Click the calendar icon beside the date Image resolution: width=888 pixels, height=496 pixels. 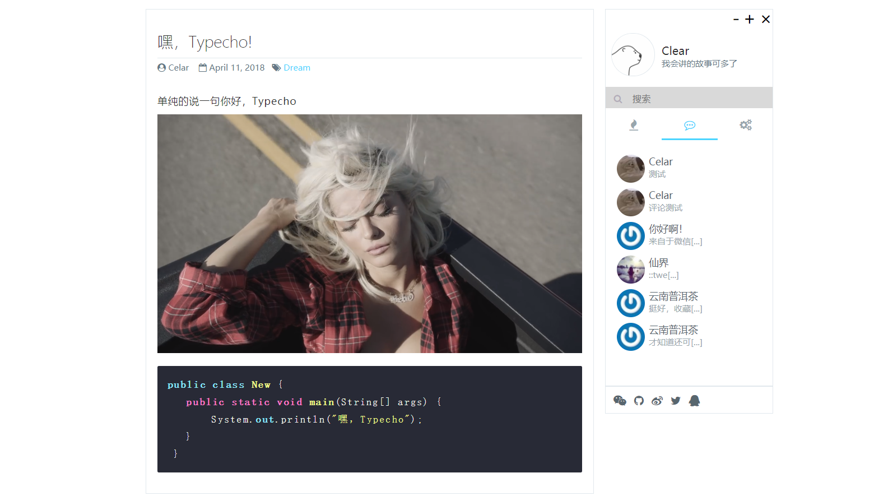pyautogui.click(x=203, y=67)
